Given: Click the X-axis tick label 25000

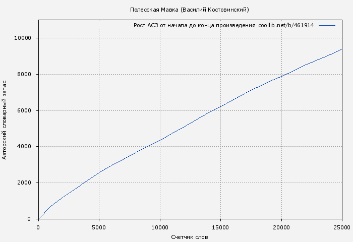Looking at the screenshot, I should coord(342,227).
